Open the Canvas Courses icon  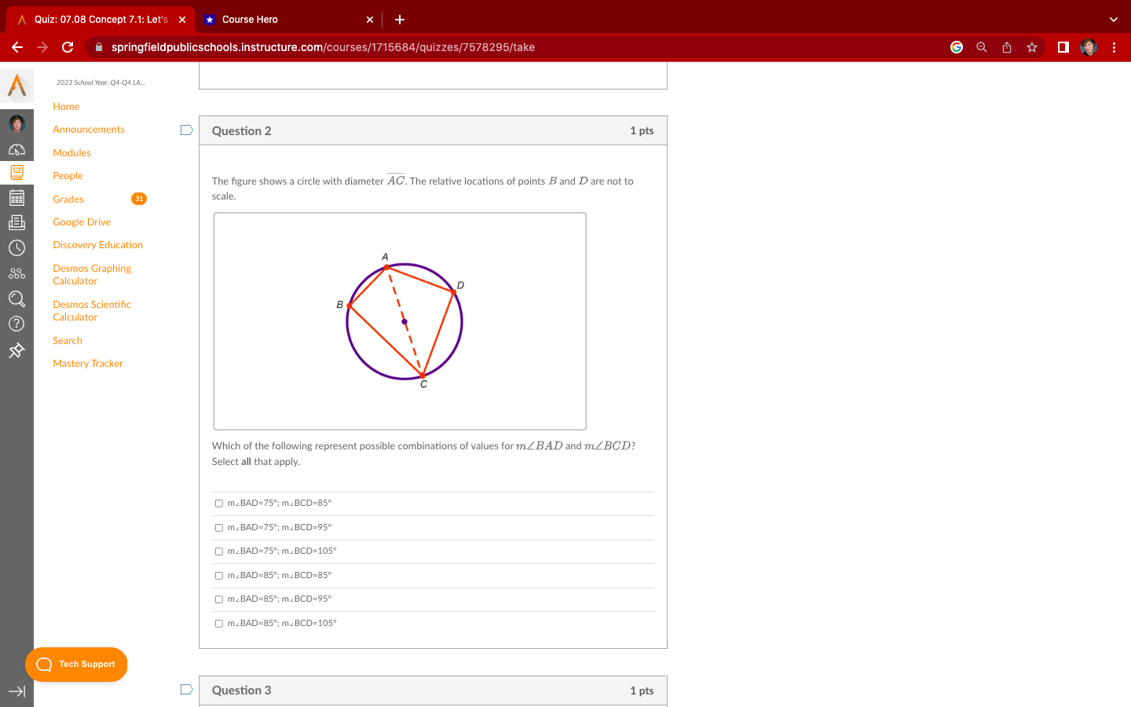(16, 173)
